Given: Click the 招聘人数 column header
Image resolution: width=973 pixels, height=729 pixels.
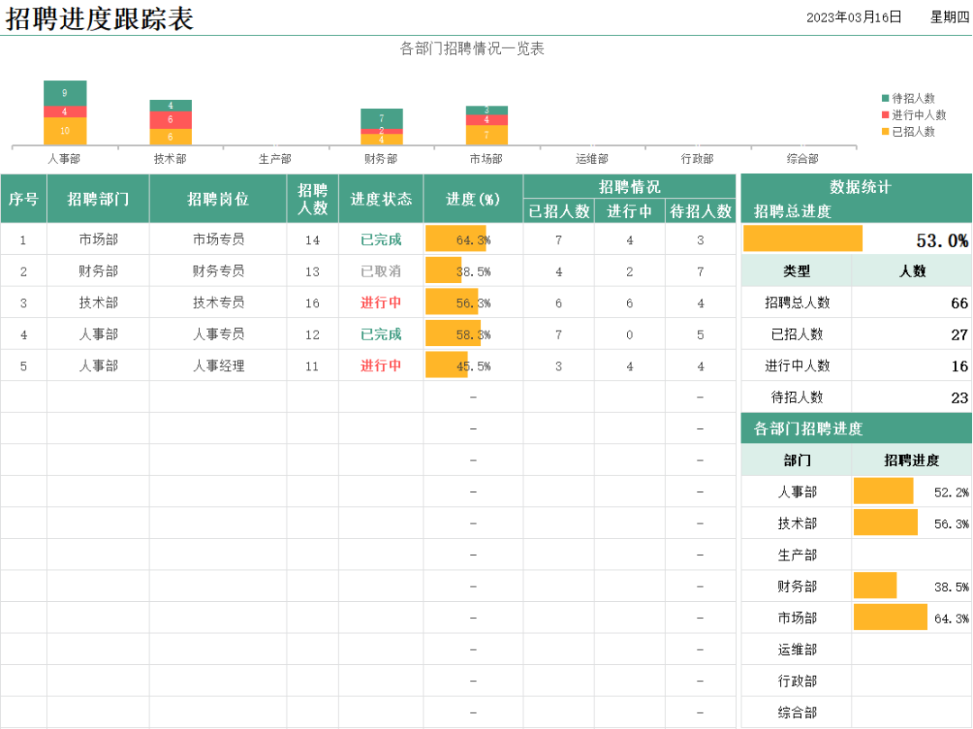Looking at the screenshot, I should click(312, 199).
